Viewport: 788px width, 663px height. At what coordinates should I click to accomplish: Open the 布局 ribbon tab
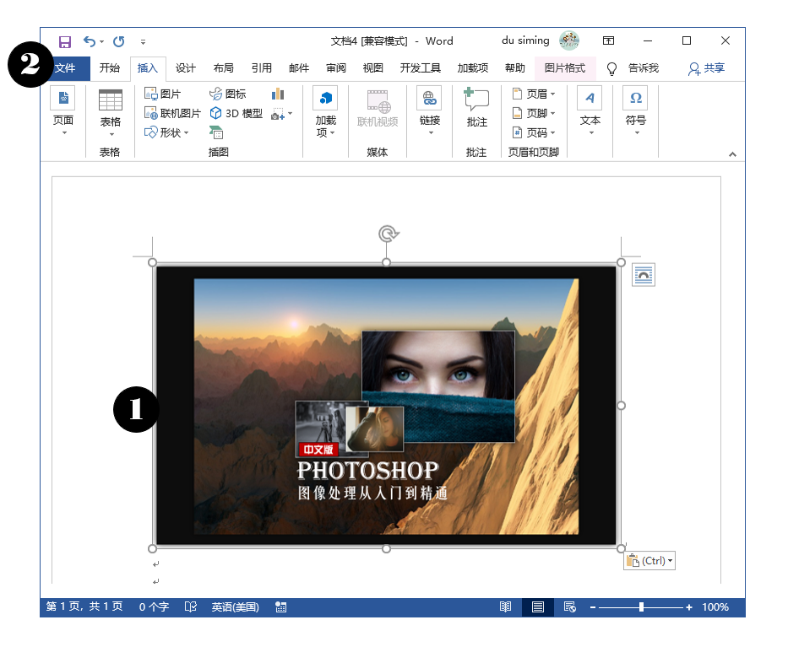point(224,68)
